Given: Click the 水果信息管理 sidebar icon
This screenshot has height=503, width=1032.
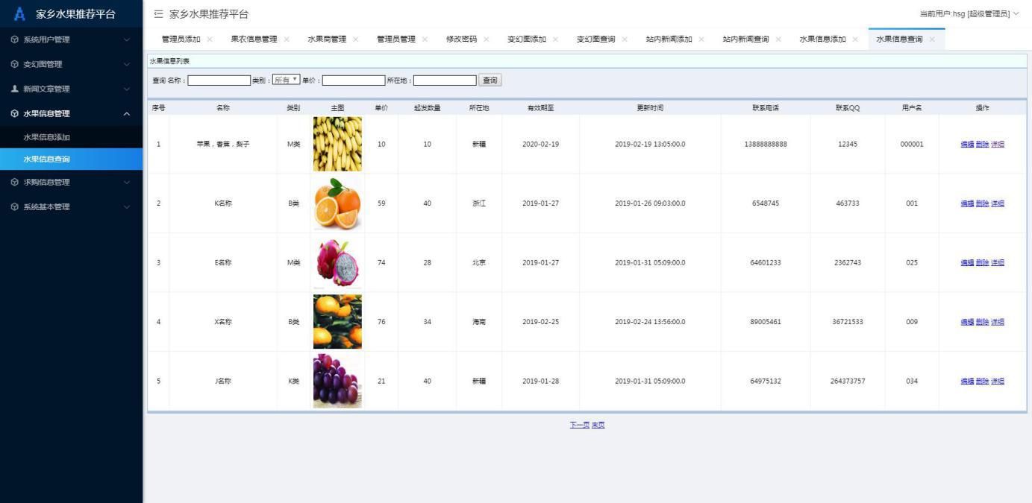Looking at the screenshot, I should pyautogui.click(x=15, y=113).
